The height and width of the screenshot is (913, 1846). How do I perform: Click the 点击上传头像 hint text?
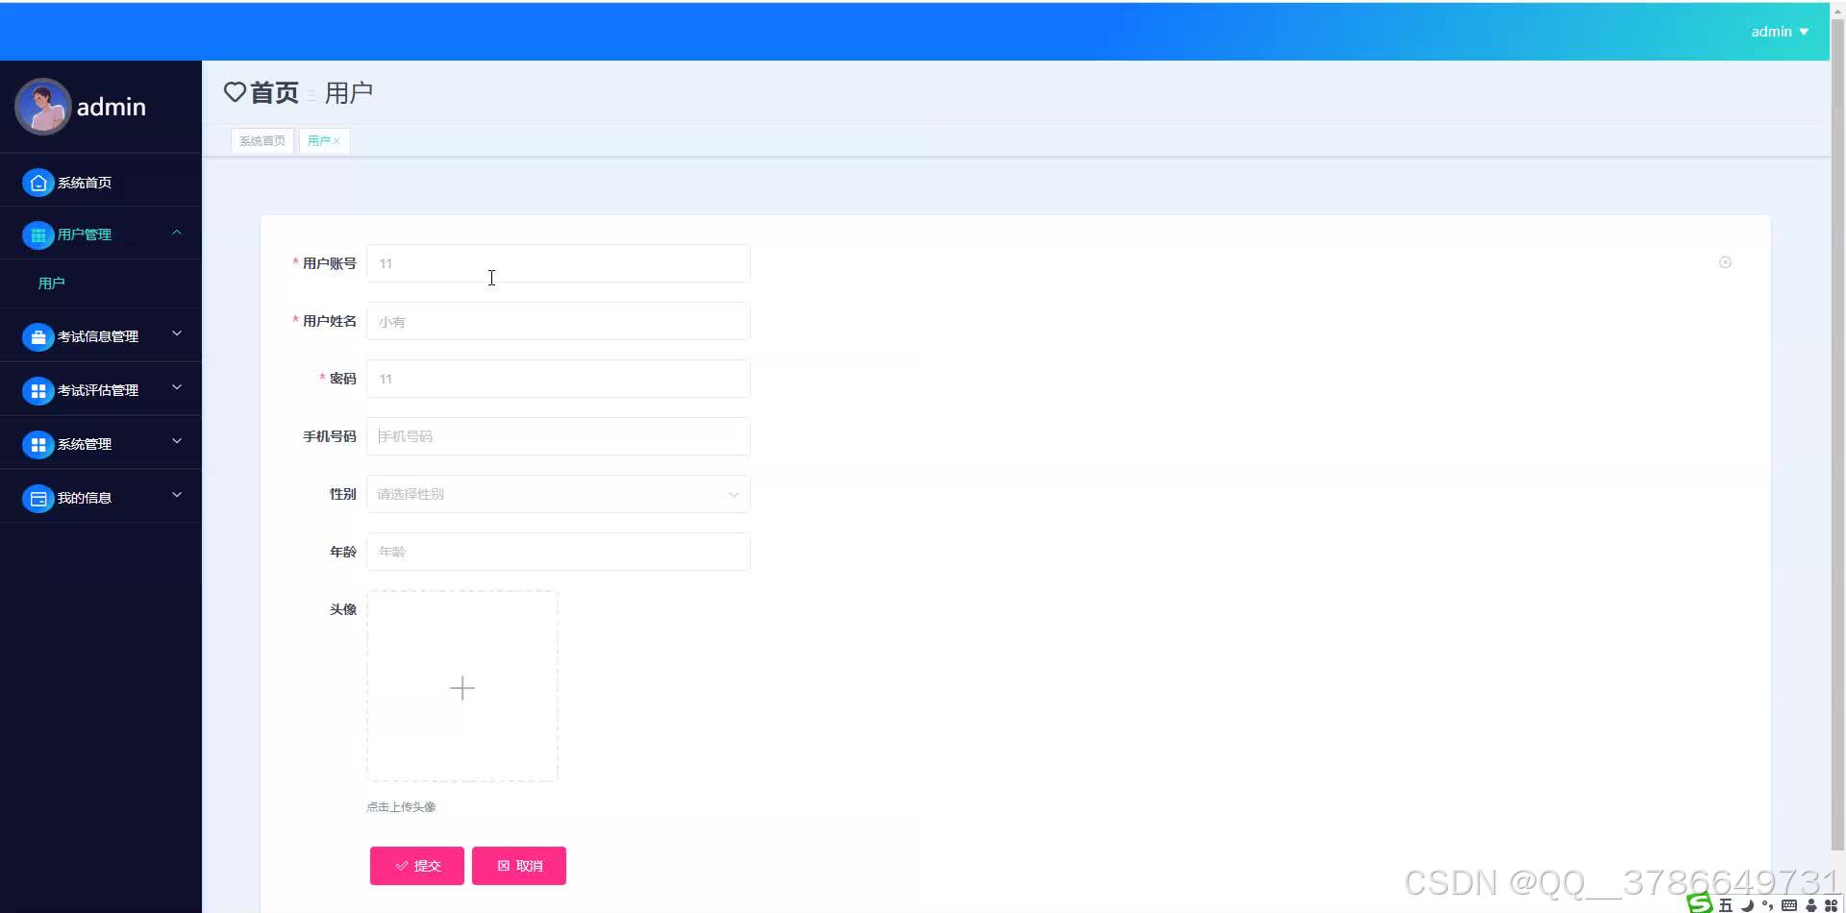pyautogui.click(x=401, y=807)
